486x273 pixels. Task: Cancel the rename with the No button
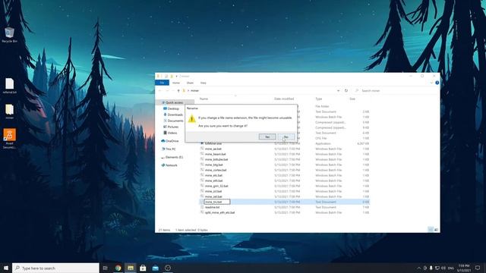tap(286, 136)
